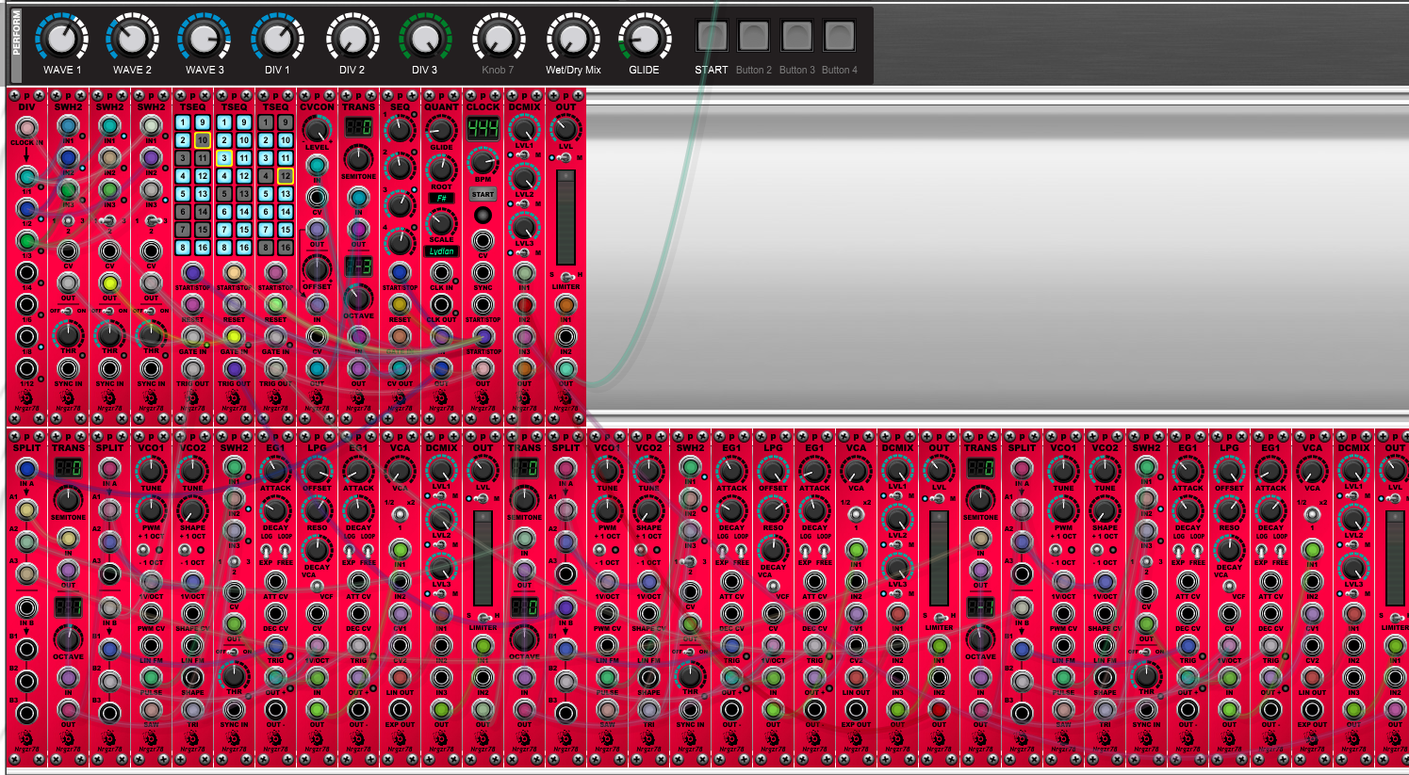Click the TRI jack on the leftmost VCO2
This screenshot has height=775, width=1409.
pyautogui.click(x=192, y=709)
